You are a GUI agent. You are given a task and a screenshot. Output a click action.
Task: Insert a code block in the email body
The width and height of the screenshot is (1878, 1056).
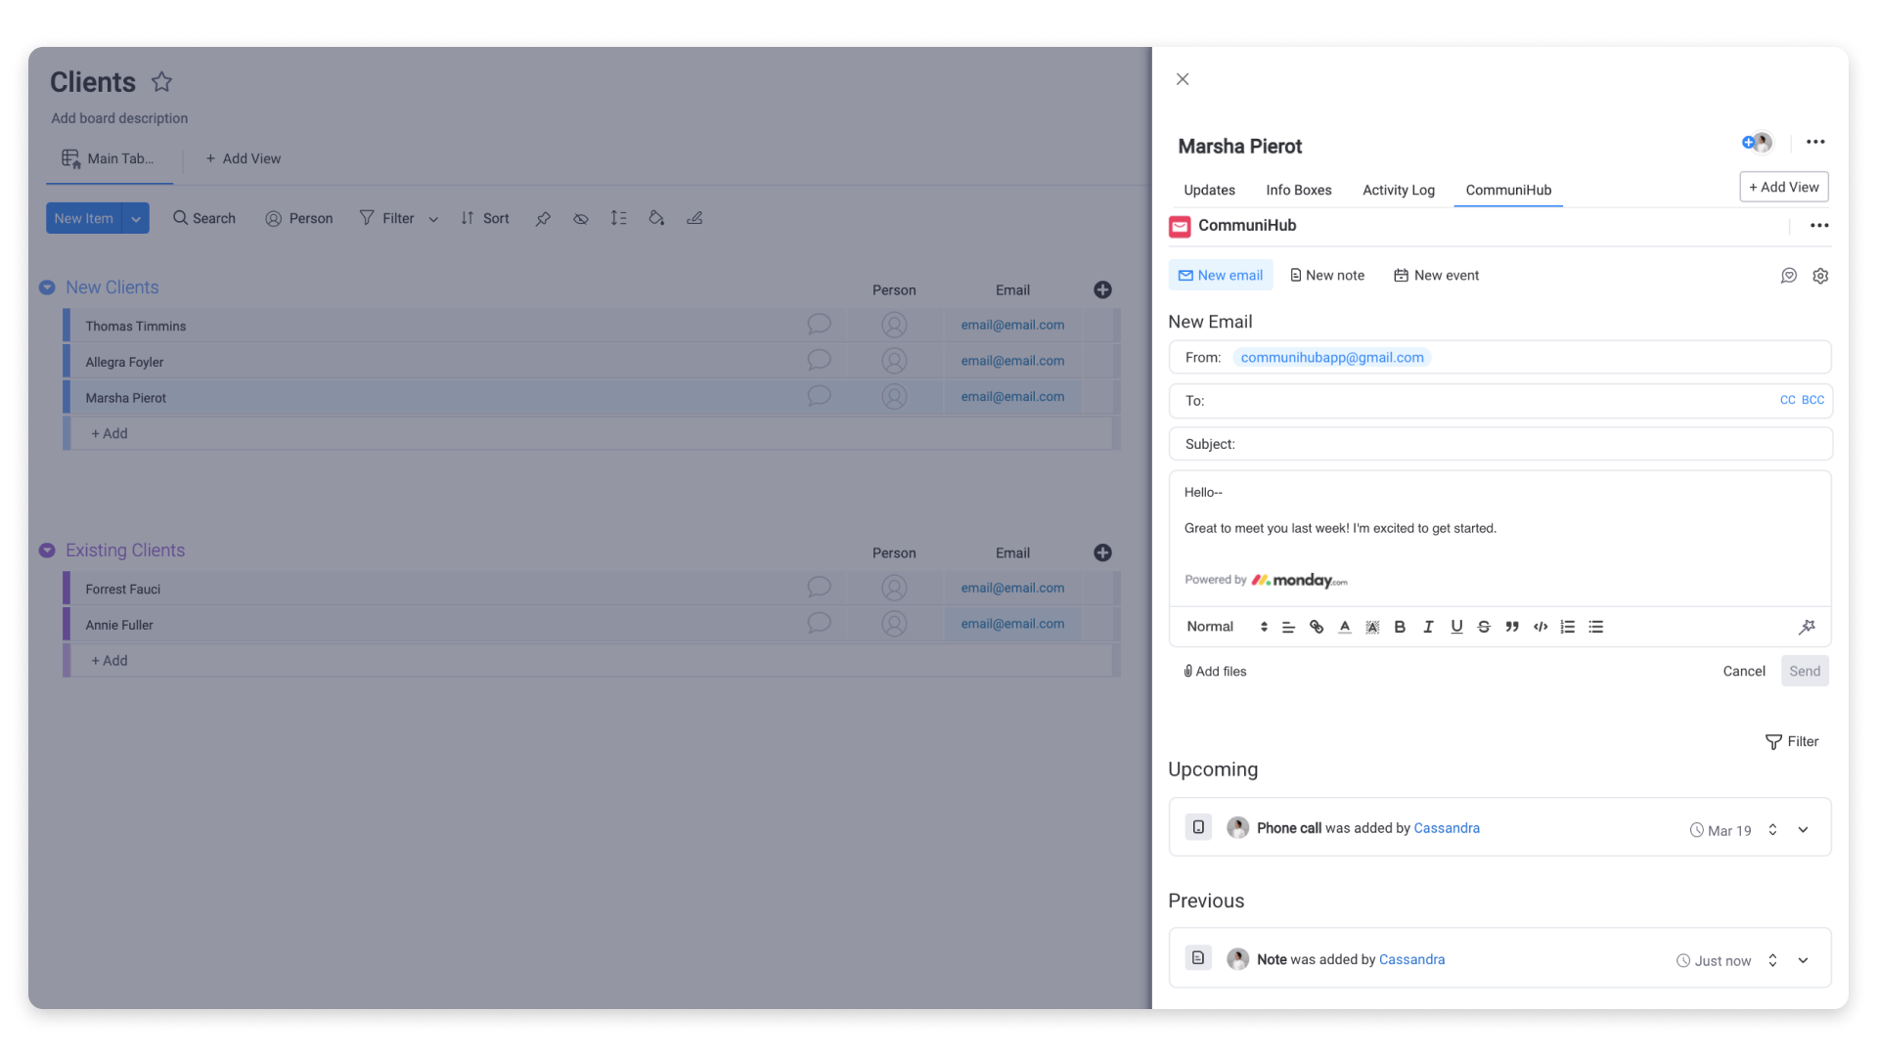pos(1540,627)
